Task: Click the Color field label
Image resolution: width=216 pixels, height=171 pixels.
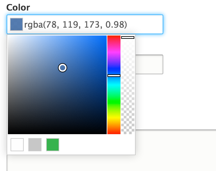Action: click(18, 8)
